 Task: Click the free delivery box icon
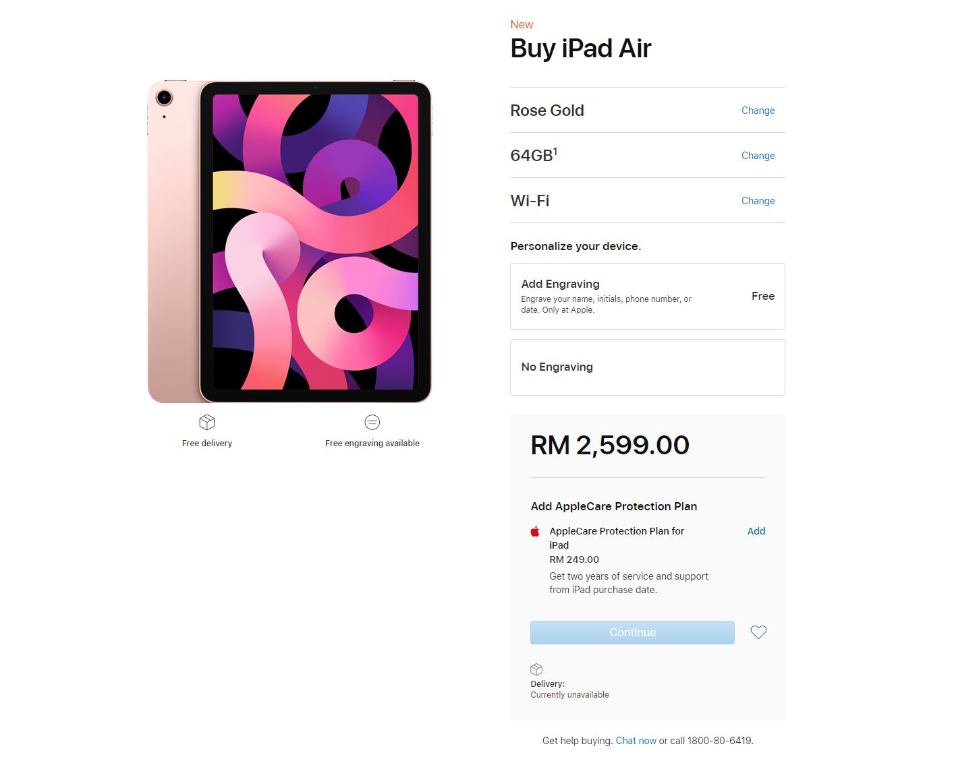(x=207, y=423)
